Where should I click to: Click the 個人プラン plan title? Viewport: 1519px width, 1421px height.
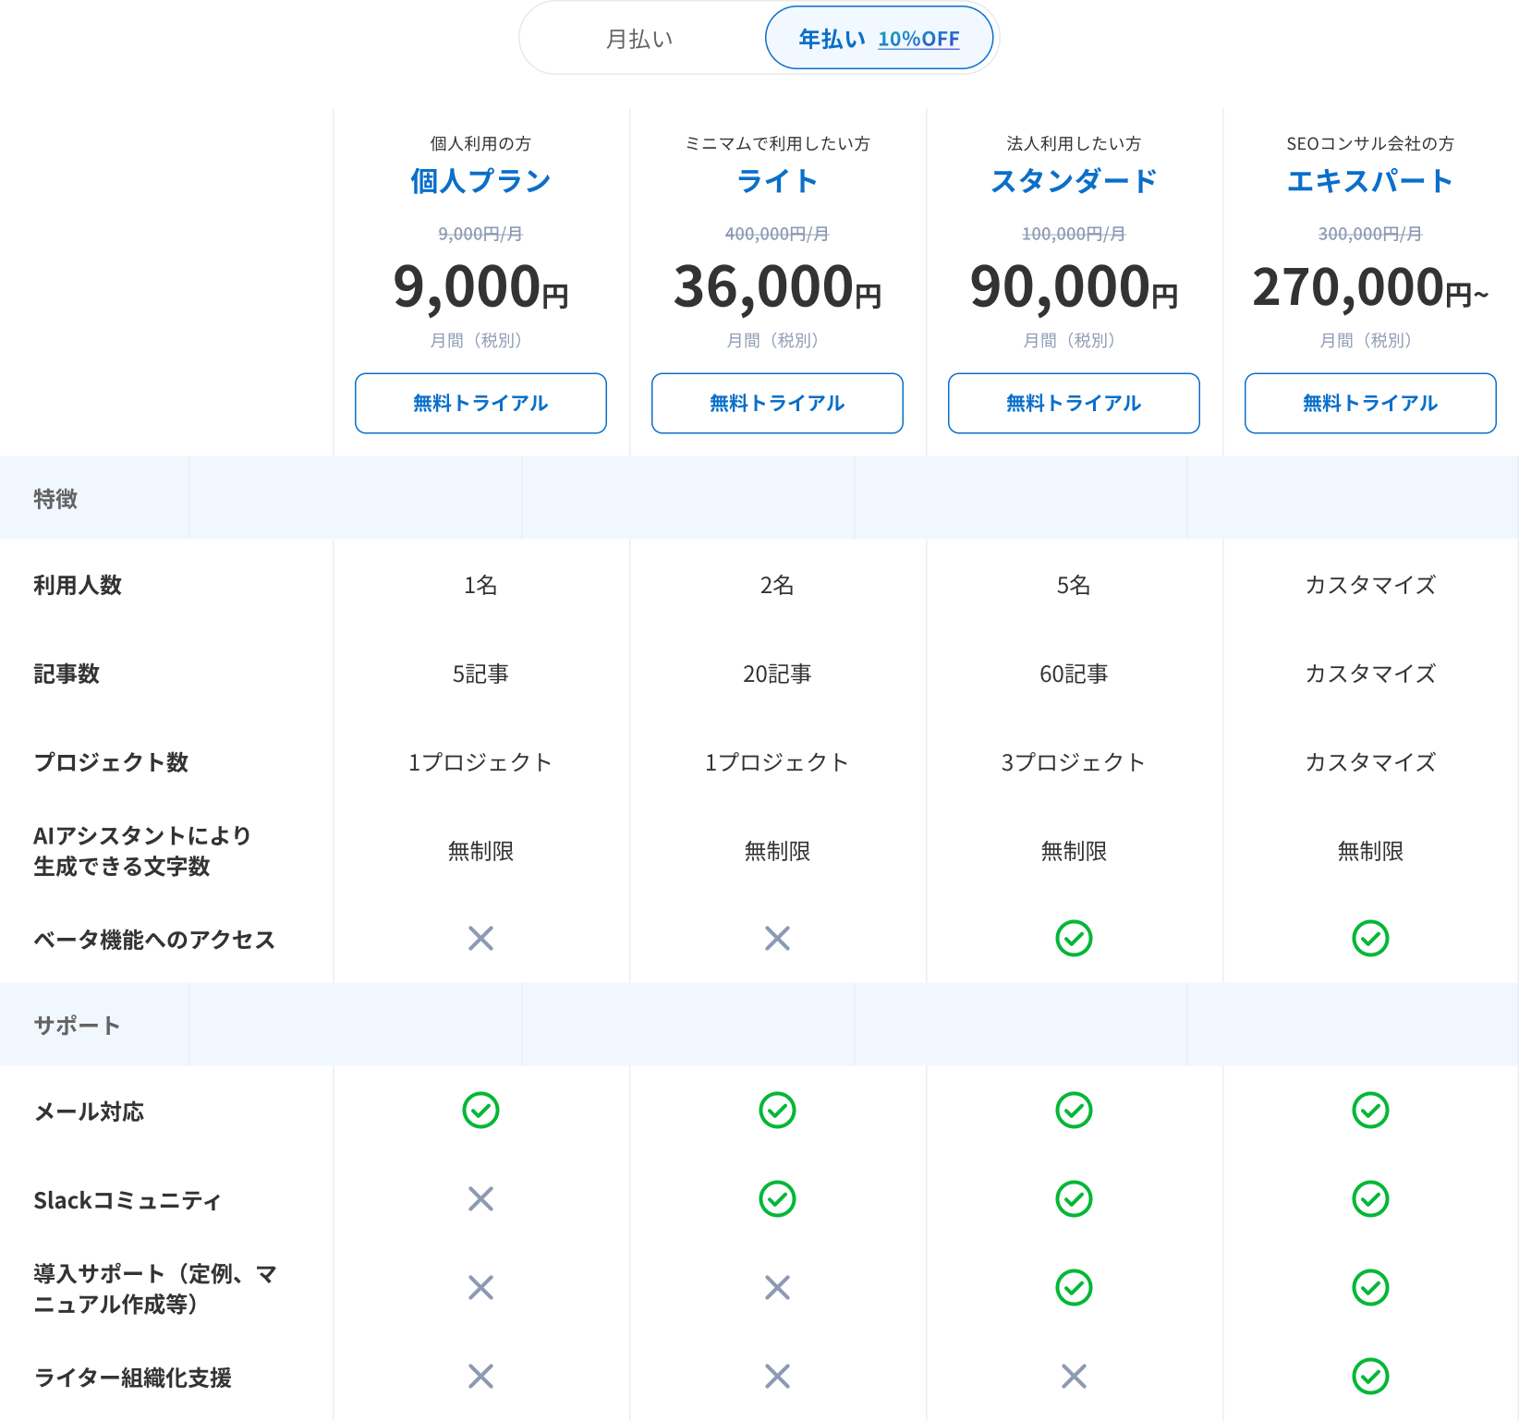point(480,181)
